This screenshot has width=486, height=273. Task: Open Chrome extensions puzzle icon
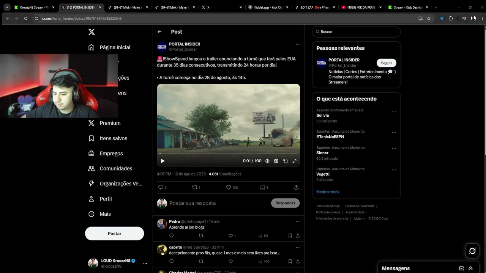451,18
